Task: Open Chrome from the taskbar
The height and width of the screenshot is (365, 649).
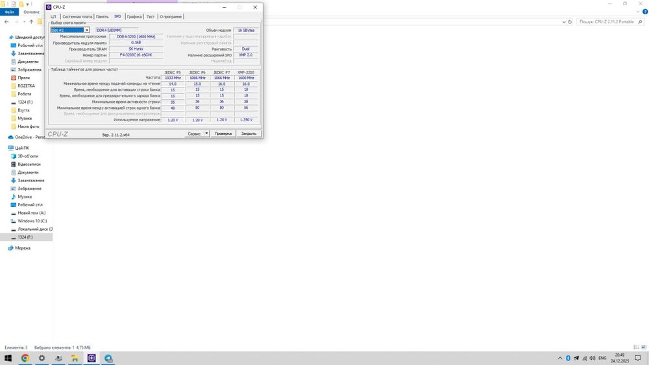Action: [25, 358]
